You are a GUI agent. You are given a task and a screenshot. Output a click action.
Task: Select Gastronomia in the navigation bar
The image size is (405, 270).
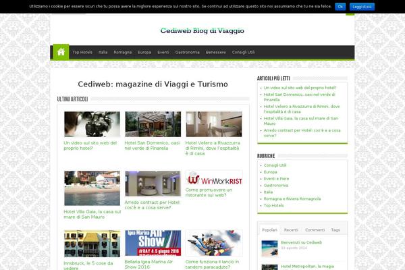click(x=187, y=52)
